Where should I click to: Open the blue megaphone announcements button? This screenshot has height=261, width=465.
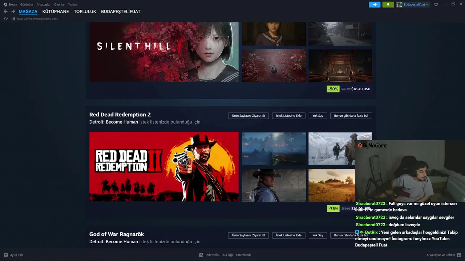point(375,4)
